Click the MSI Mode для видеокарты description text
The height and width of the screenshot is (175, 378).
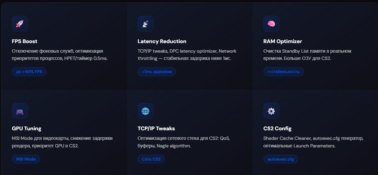coord(62,142)
